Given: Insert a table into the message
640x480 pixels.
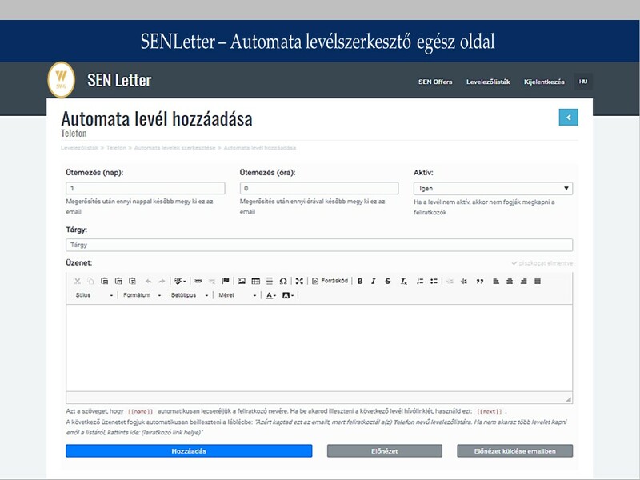Looking at the screenshot, I should tap(256, 281).
